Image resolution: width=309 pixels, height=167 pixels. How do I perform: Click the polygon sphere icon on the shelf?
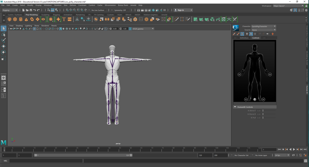pos(9,19)
